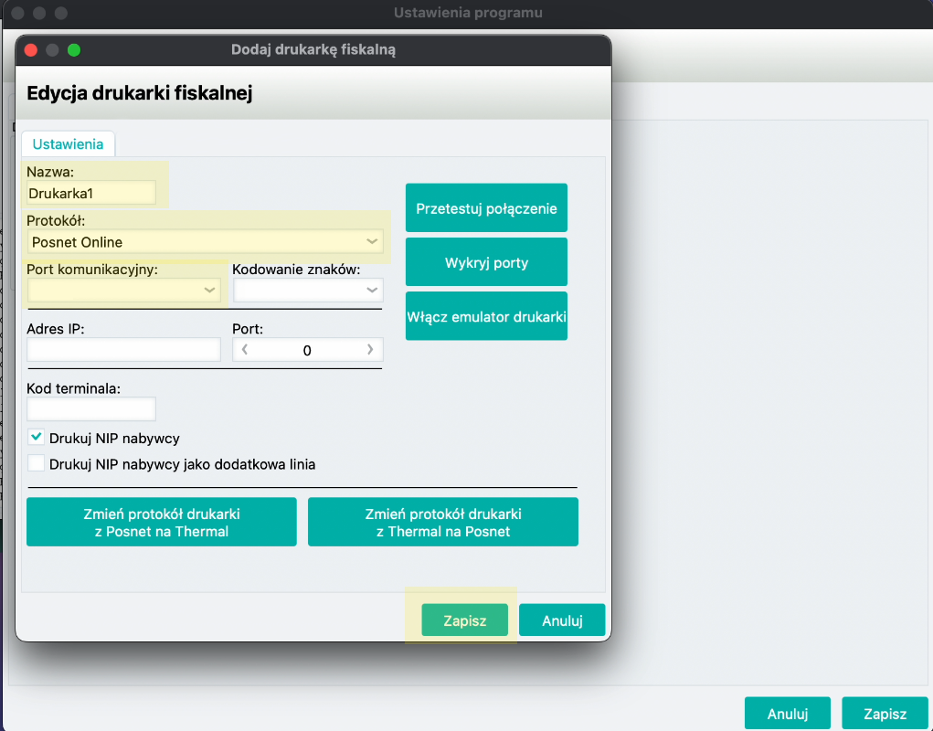Viewport: 933px width, 731px height.
Task: Change protocol from Posnet to Thermal
Action: pos(161,522)
